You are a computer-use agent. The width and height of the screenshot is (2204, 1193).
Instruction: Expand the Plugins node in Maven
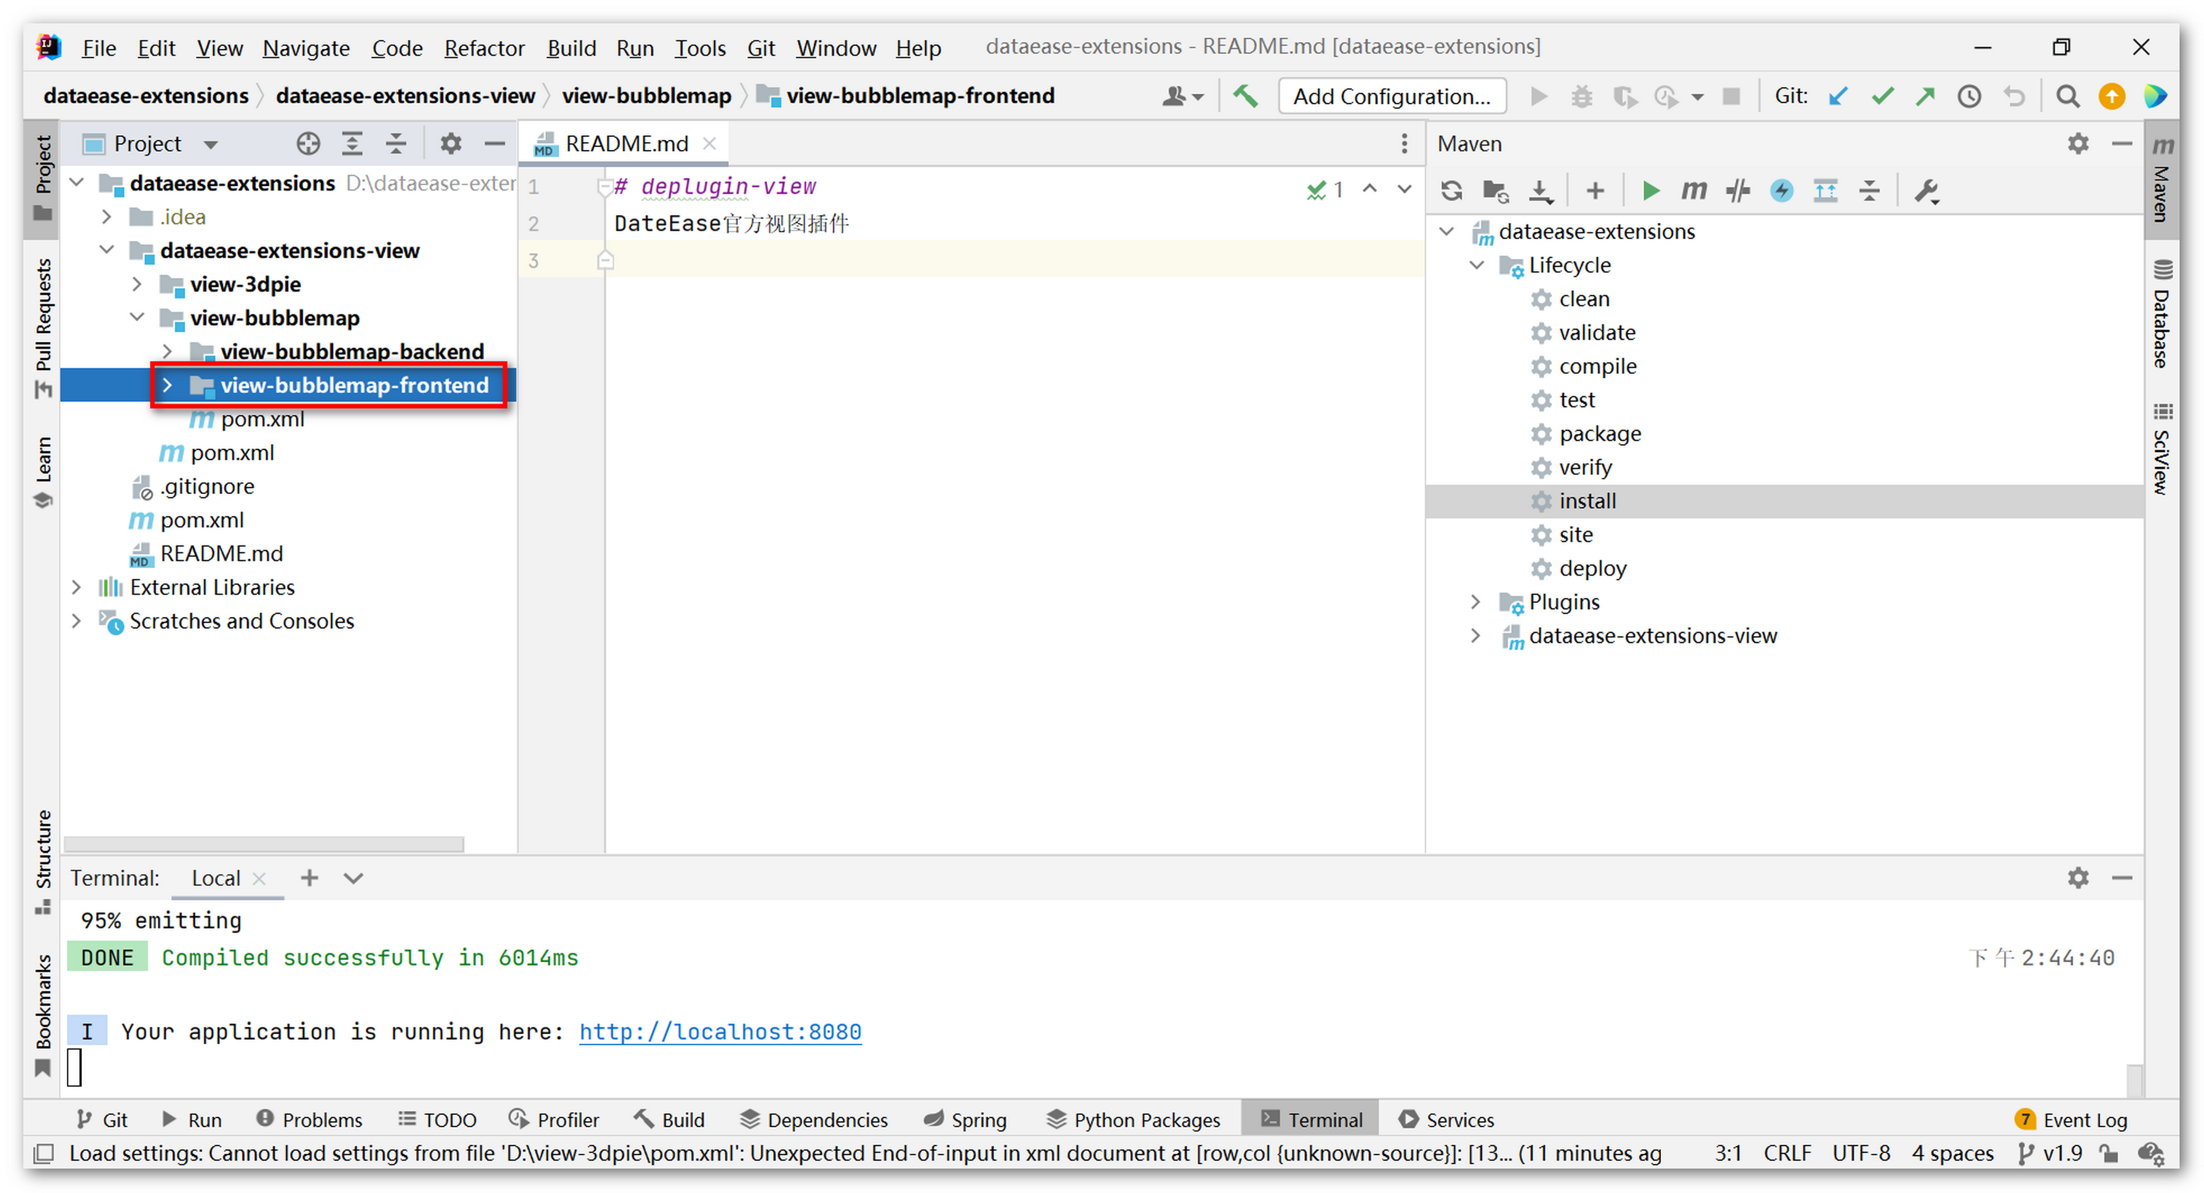coord(1475,602)
